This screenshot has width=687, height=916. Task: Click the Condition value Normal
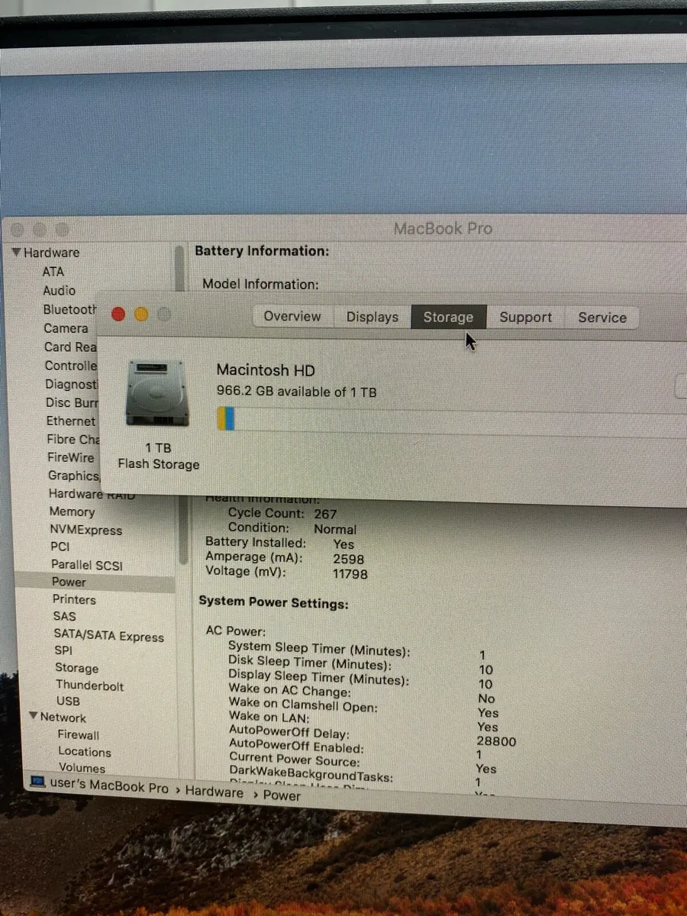tap(335, 529)
